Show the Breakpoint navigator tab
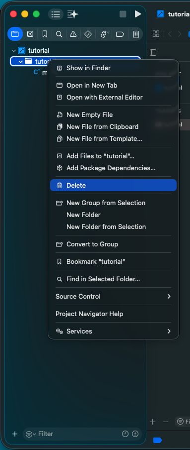The width and height of the screenshot is (190, 450). click(120, 34)
